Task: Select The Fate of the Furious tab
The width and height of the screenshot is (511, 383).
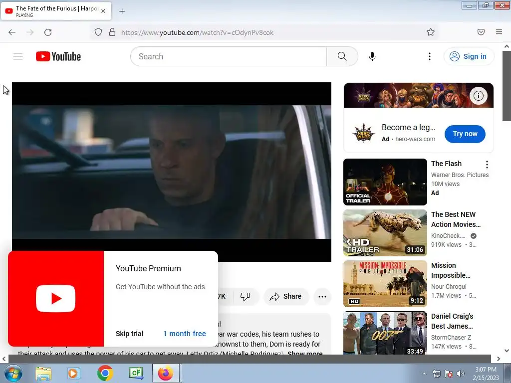Action: coord(56,11)
